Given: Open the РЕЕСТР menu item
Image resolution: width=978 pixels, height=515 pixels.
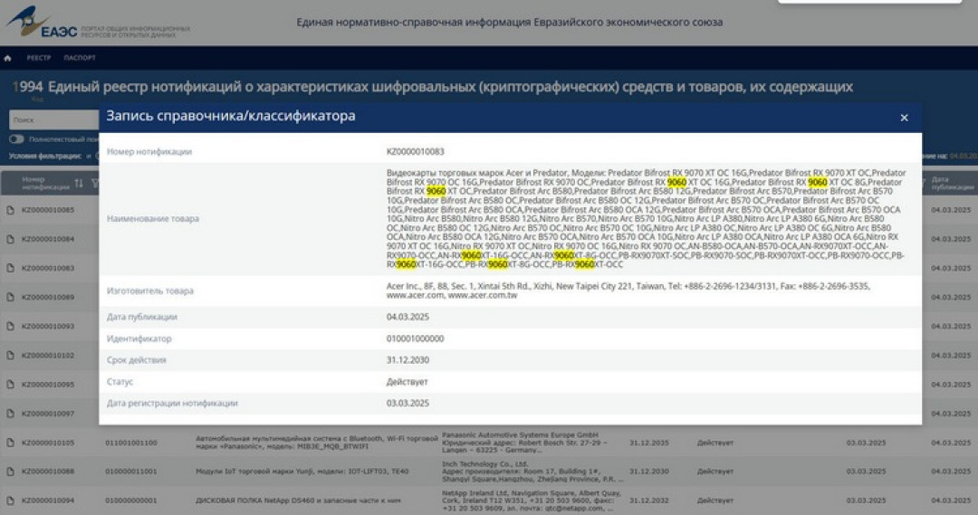Looking at the screenshot, I should (39, 58).
